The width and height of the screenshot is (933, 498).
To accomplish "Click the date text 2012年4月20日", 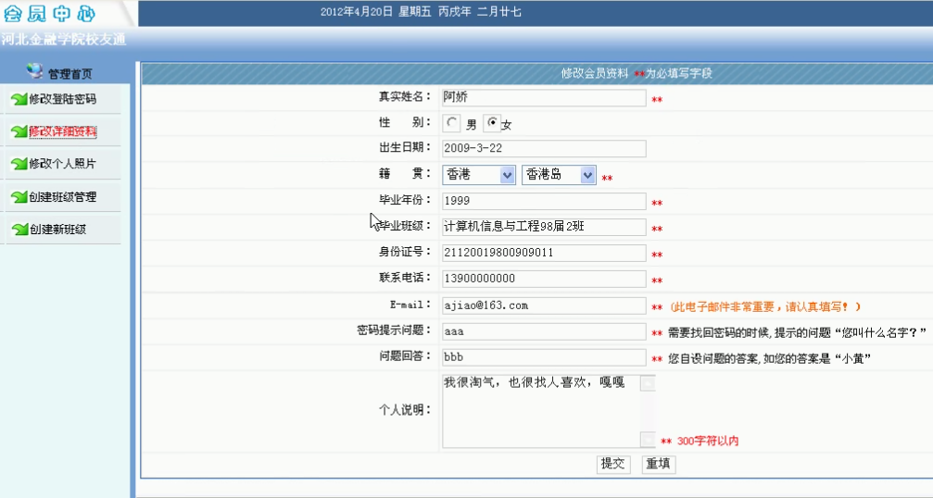I will click(357, 12).
